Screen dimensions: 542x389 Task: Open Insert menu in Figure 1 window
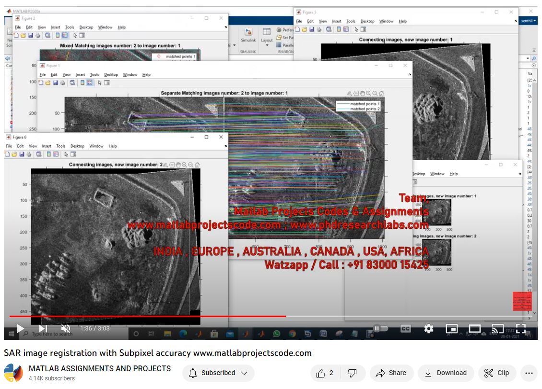80,75
